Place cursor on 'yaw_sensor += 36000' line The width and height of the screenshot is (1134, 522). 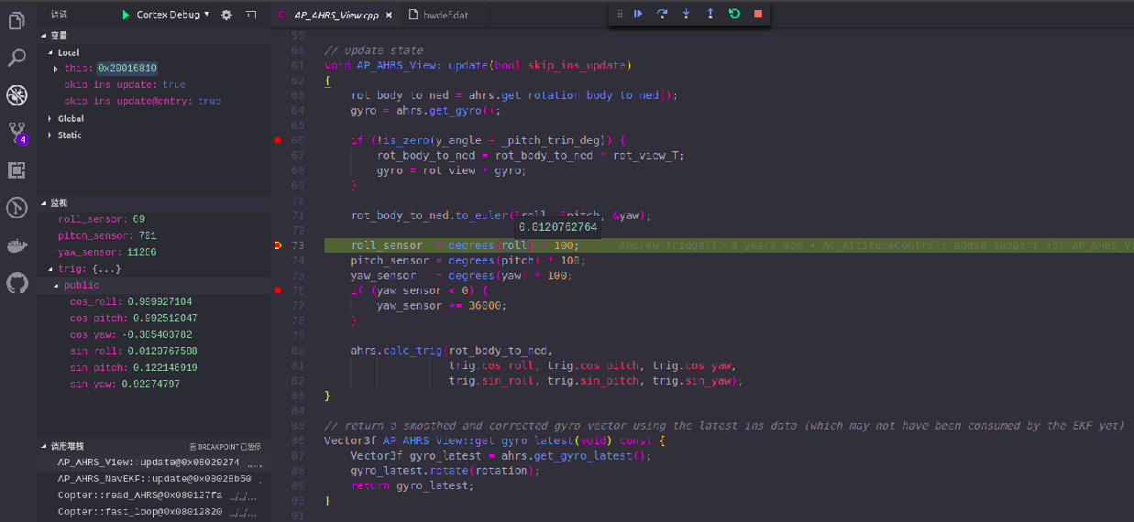click(x=442, y=306)
